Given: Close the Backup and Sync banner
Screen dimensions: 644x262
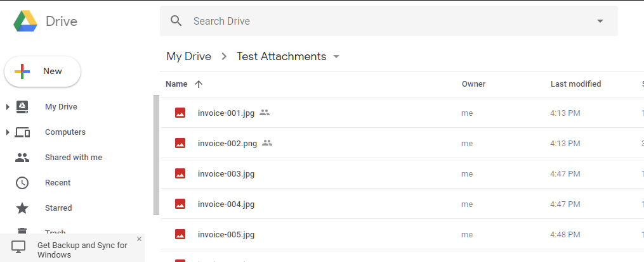Looking at the screenshot, I should click(139, 239).
